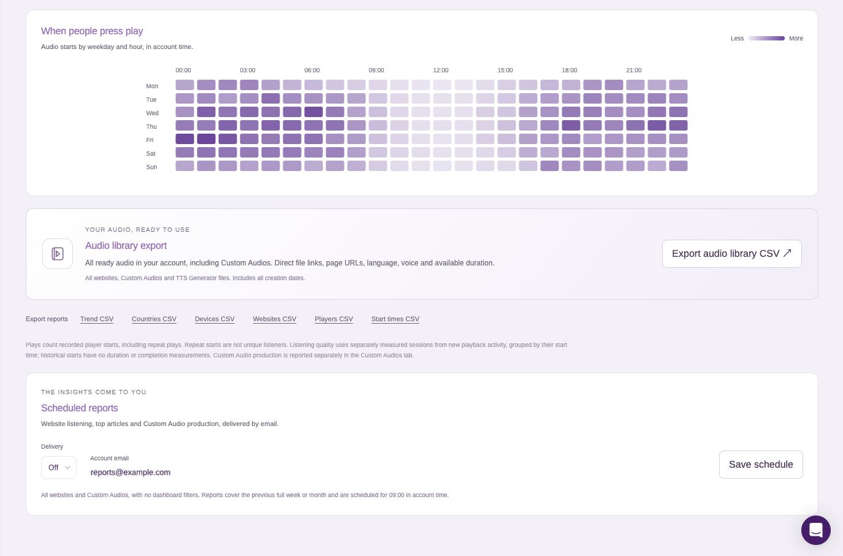Click the 'When people press play' heading
Image resolution: width=843 pixels, height=556 pixels.
(92, 31)
